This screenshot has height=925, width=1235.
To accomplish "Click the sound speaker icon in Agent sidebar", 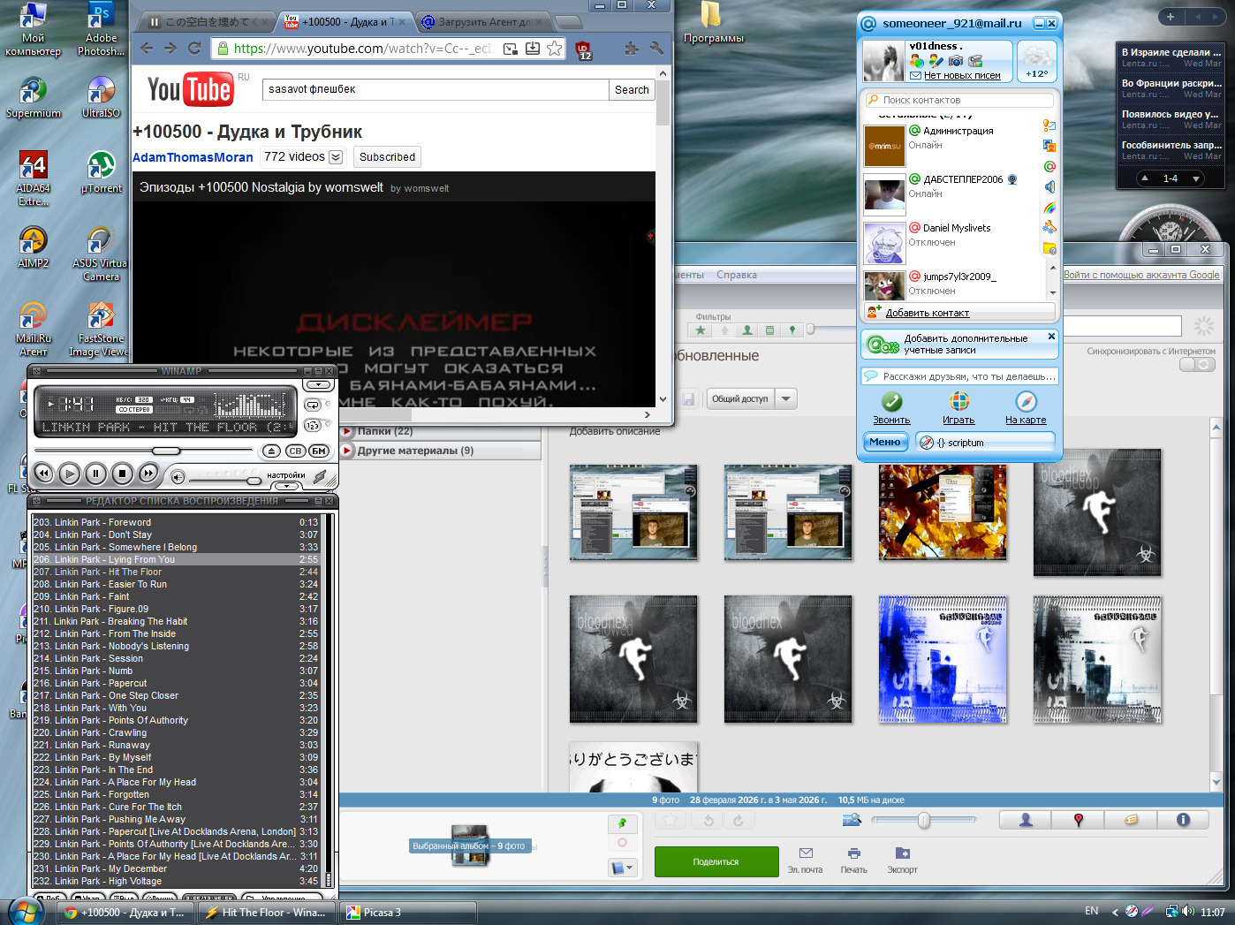I will [x=1049, y=186].
